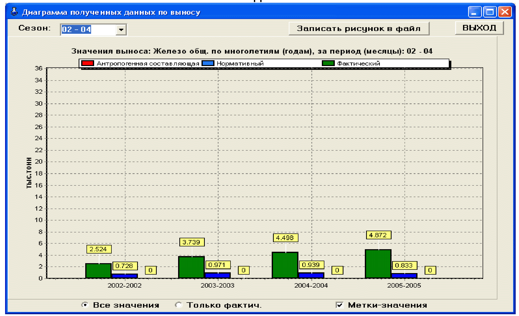Toggle the Метки-значения checkbox

click(x=339, y=305)
